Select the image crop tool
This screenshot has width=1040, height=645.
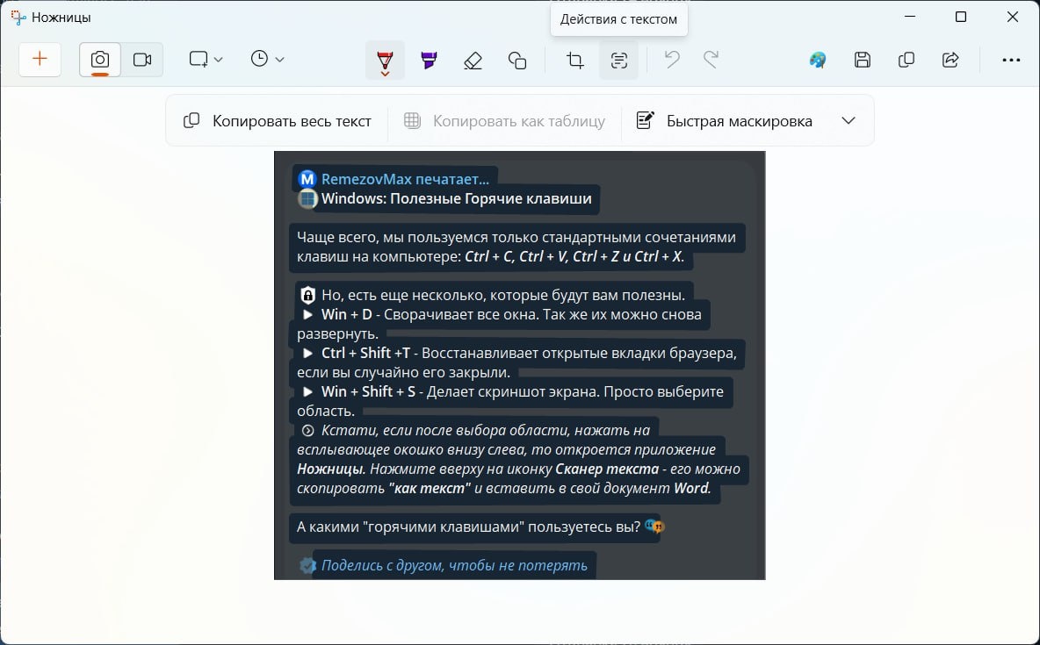(575, 61)
